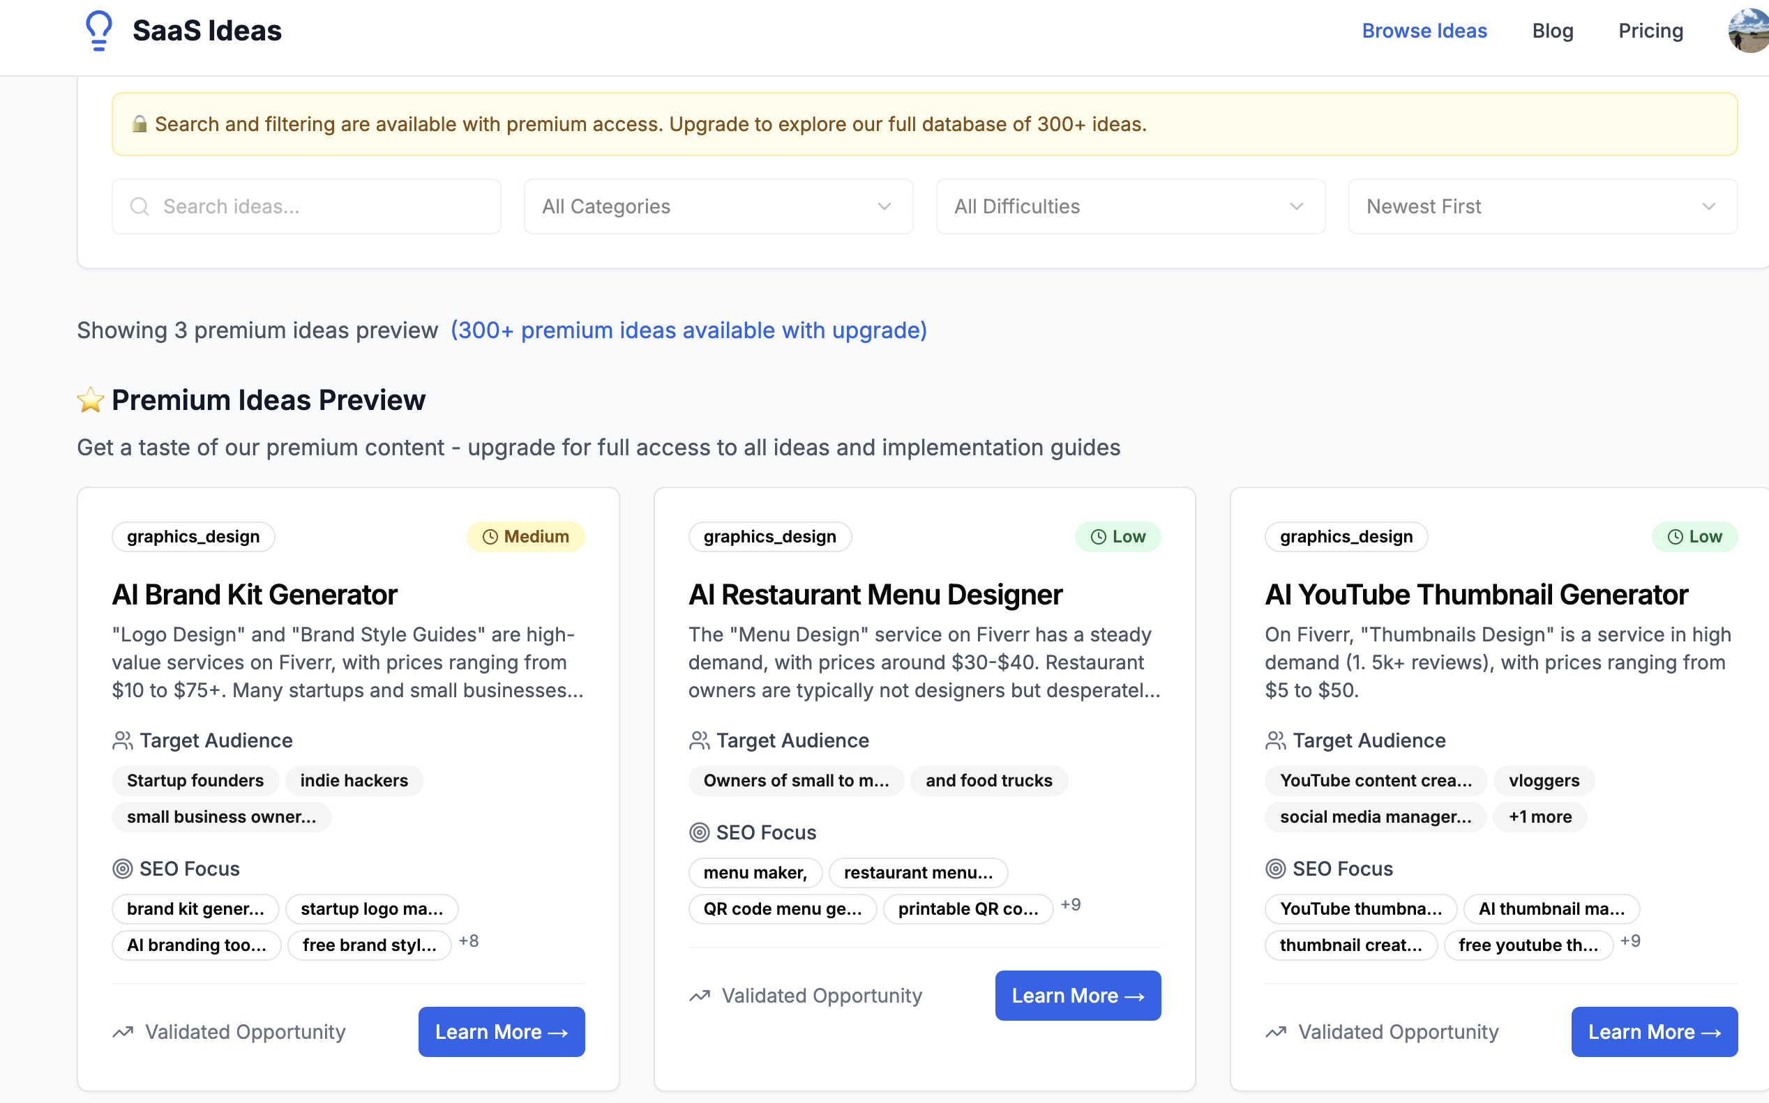Click the SaaS Ideas lightbulb logo
The width and height of the screenshot is (1769, 1103).
(x=99, y=31)
